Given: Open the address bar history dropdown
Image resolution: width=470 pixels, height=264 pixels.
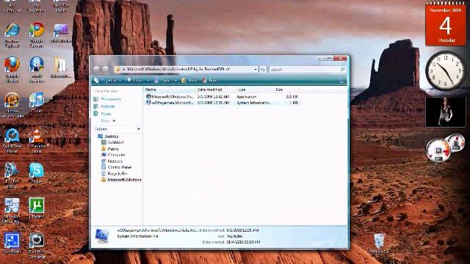Looking at the screenshot, I should [x=256, y=70].
